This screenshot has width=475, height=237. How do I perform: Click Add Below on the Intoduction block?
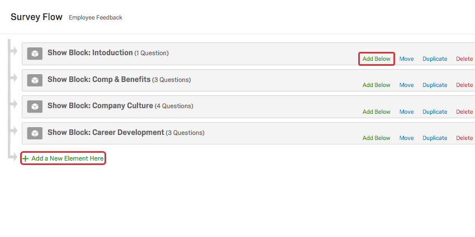(376, 59)
